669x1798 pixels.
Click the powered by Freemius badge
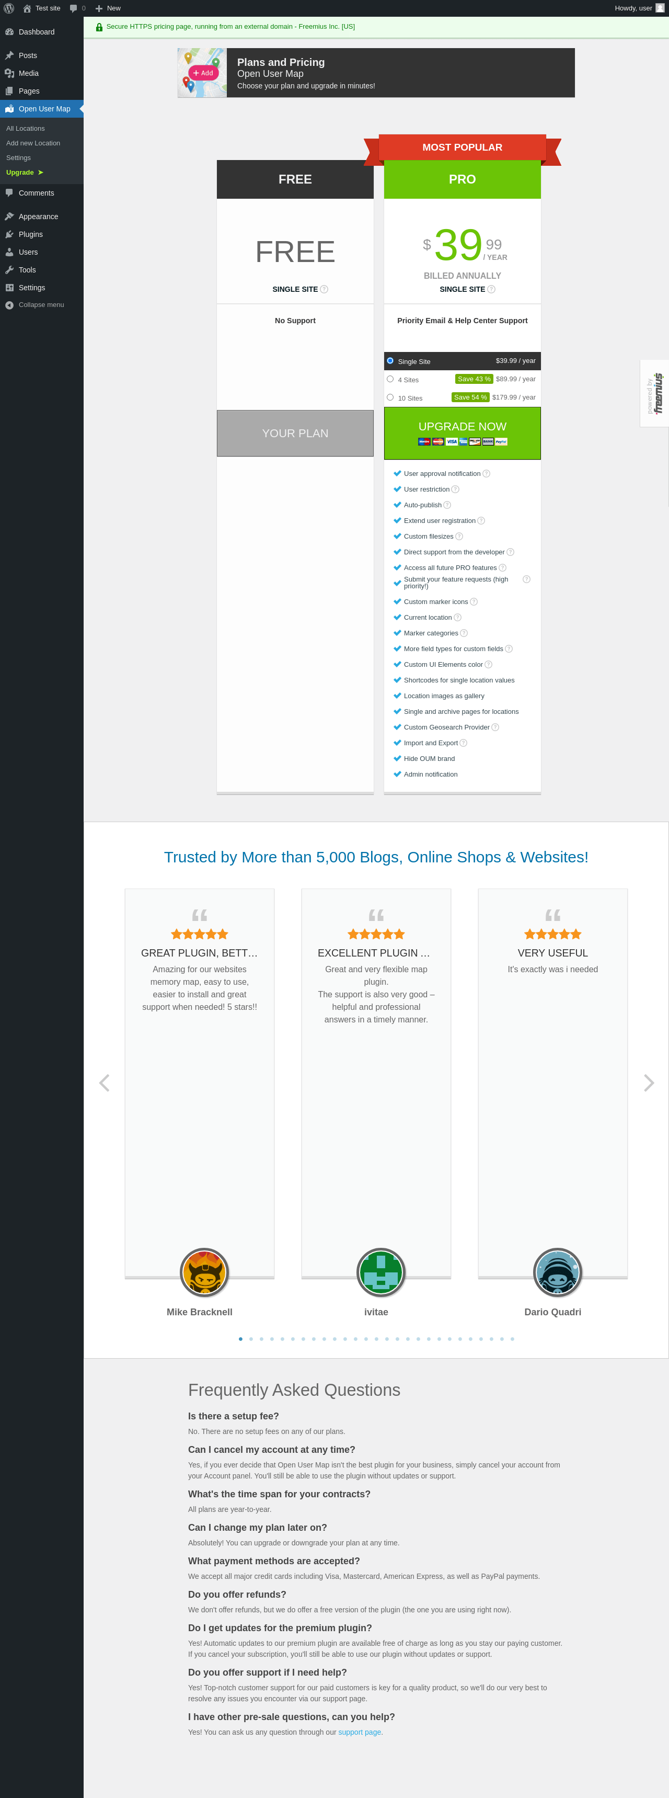point(654,394)
